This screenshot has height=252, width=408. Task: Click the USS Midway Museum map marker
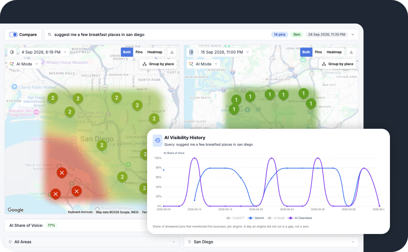pos(74,138)
